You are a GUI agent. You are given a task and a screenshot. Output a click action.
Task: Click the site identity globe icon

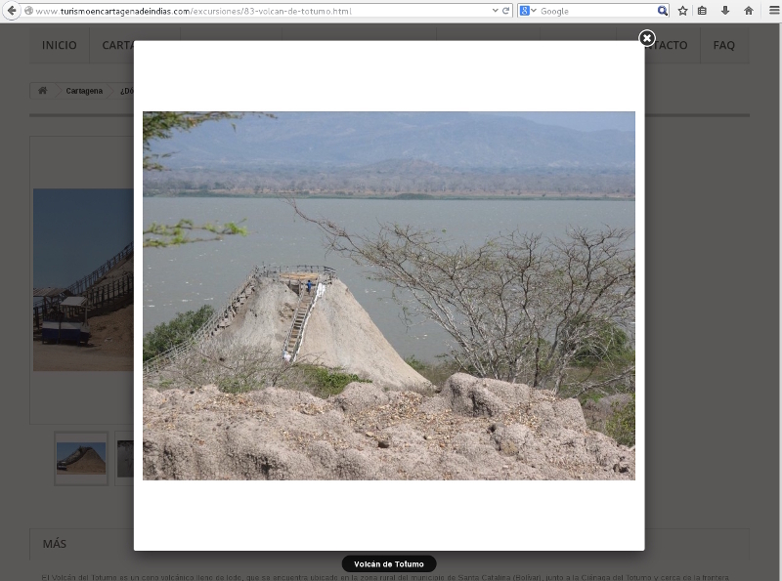point(28,11)
